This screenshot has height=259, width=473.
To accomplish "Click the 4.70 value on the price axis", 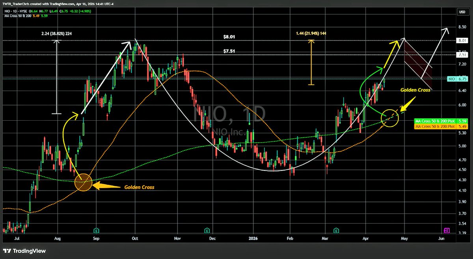I will [462, 160].
